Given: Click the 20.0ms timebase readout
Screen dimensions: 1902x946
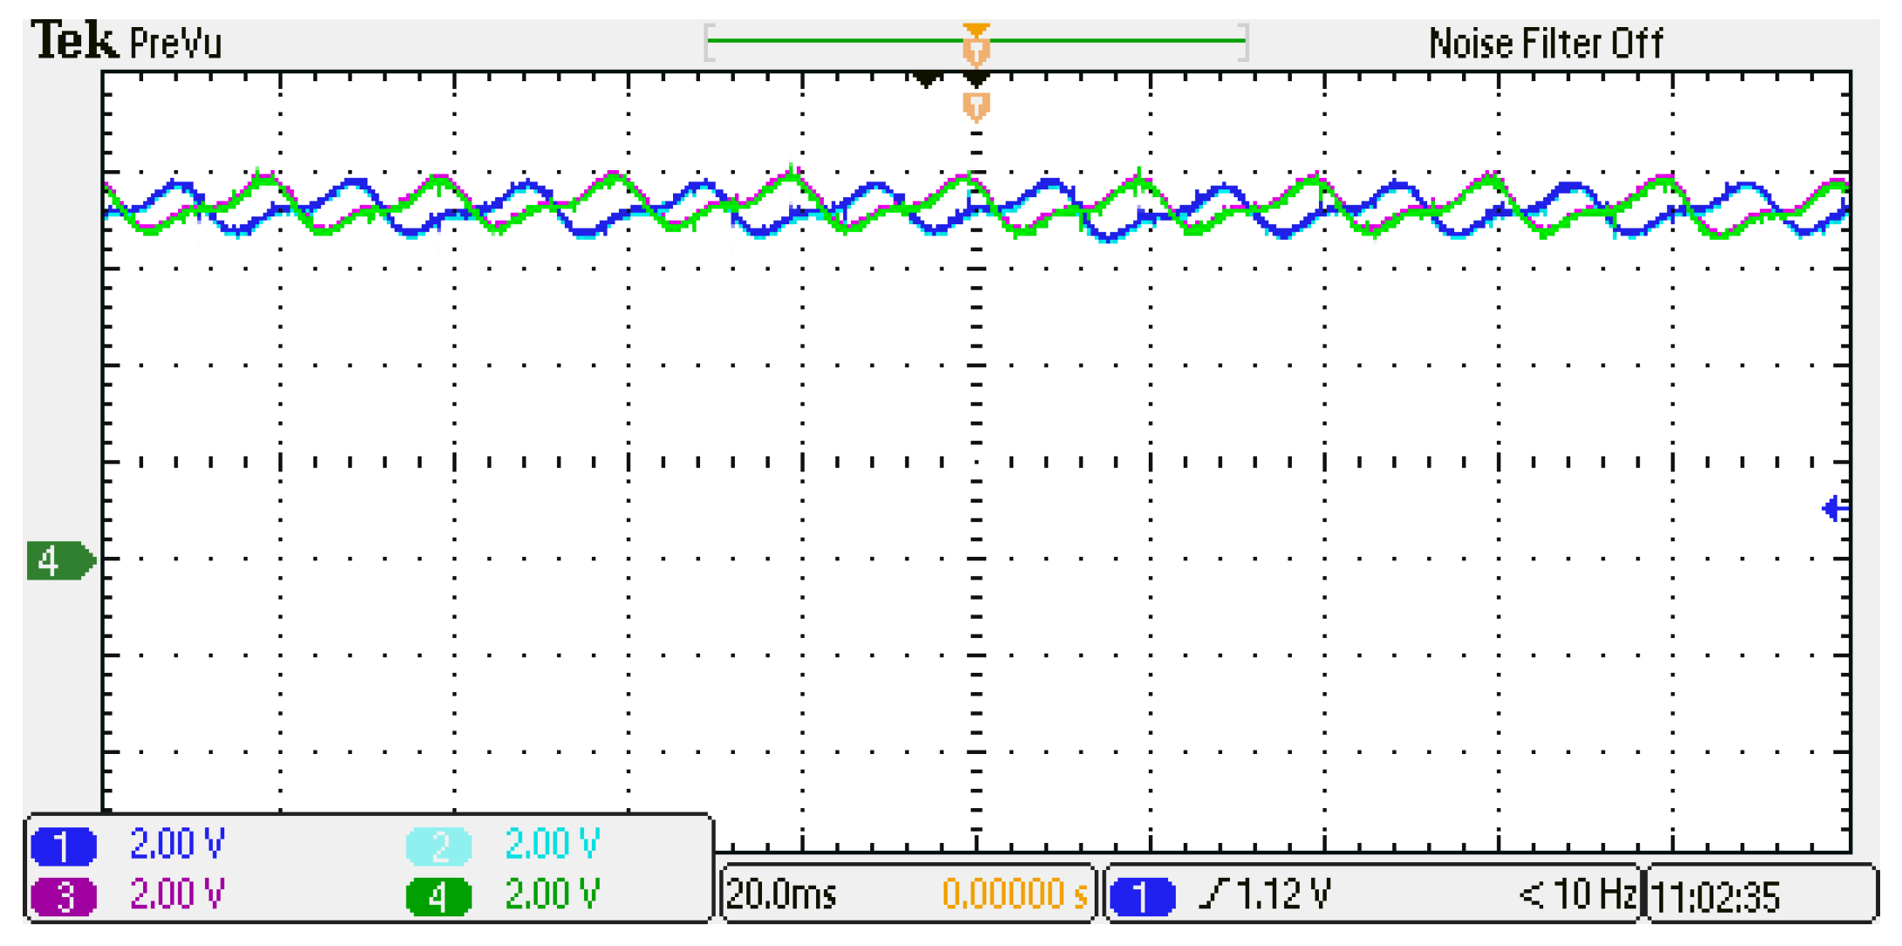Looking at the screenshot, I should tap(781, 895).
